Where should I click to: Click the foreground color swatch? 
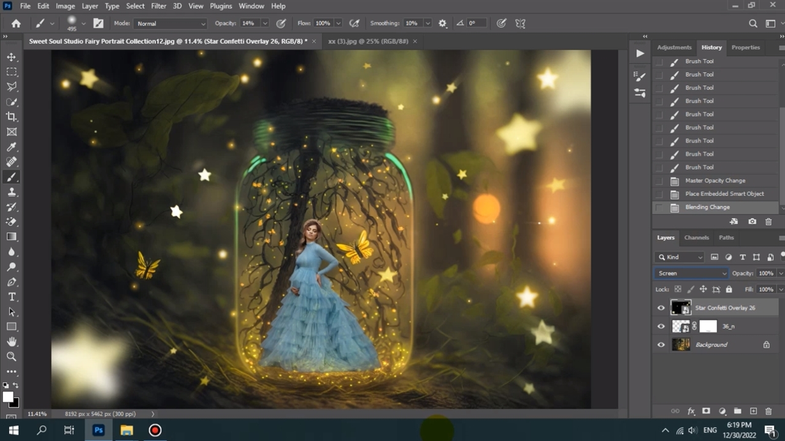(x=8, y=397)
